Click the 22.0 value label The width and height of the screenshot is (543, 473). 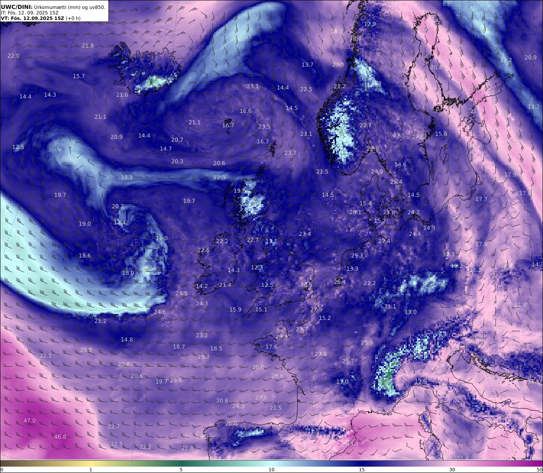(x=14, y=56)
